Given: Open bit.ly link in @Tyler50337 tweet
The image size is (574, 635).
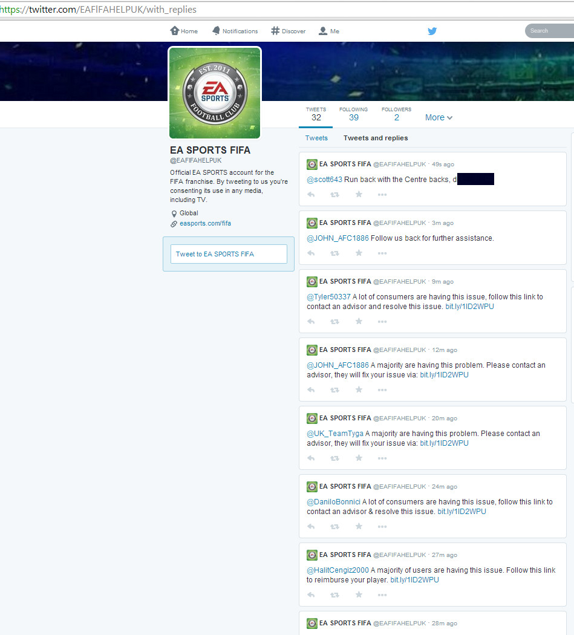Looking at the screenshot, I should tap(469, 307).
